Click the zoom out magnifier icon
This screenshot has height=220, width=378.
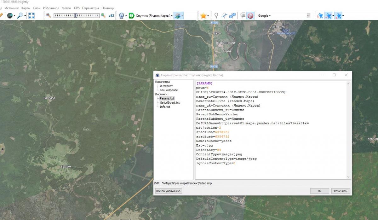pyautogui.click(x=48, y=15)
